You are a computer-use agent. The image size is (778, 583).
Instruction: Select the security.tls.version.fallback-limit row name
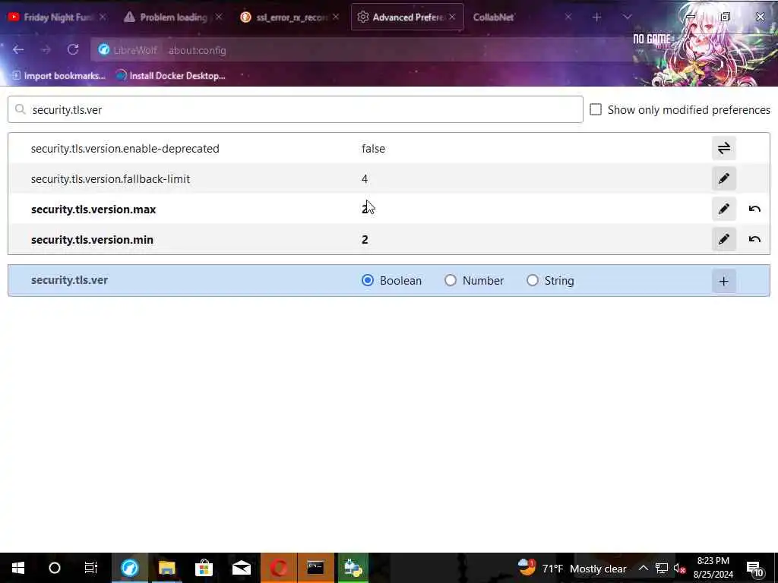pos(110,179)
